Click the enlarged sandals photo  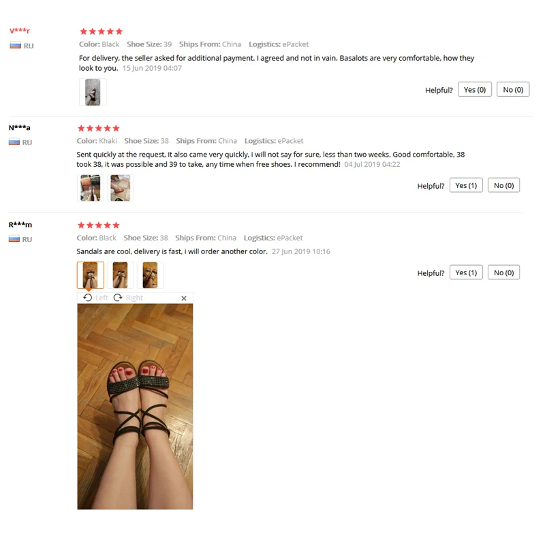135,406
